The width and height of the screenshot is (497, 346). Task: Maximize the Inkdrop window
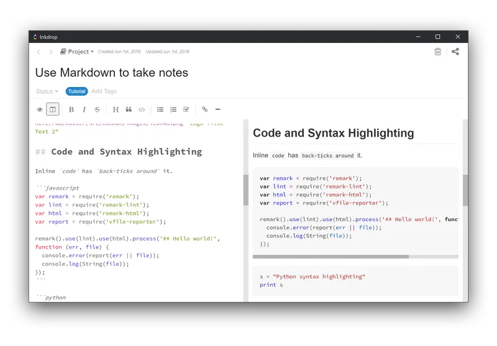[438, 37]
